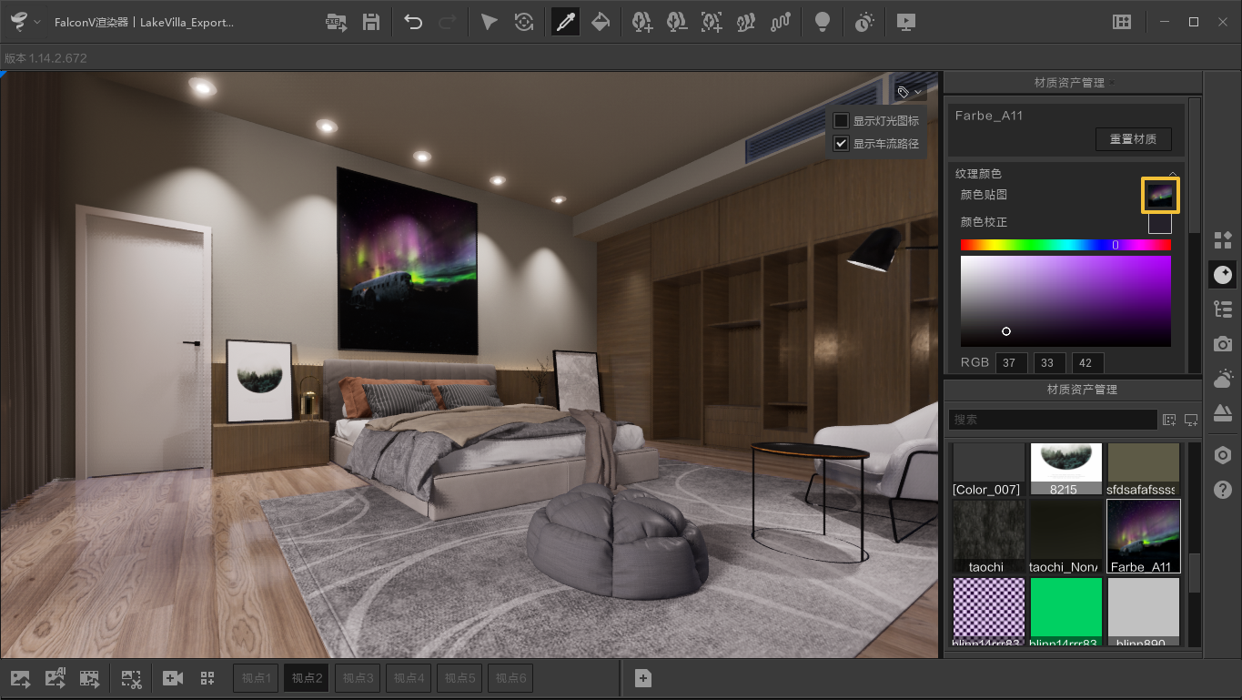
Task: Open the weather settings panel icon
Action: (1222, 378)
